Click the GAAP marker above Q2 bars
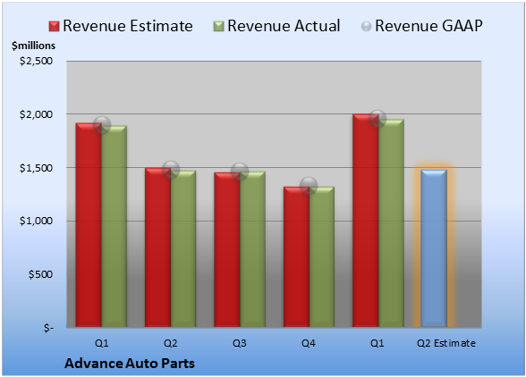Viewport: 526px width, 377px height. [171, 170]
